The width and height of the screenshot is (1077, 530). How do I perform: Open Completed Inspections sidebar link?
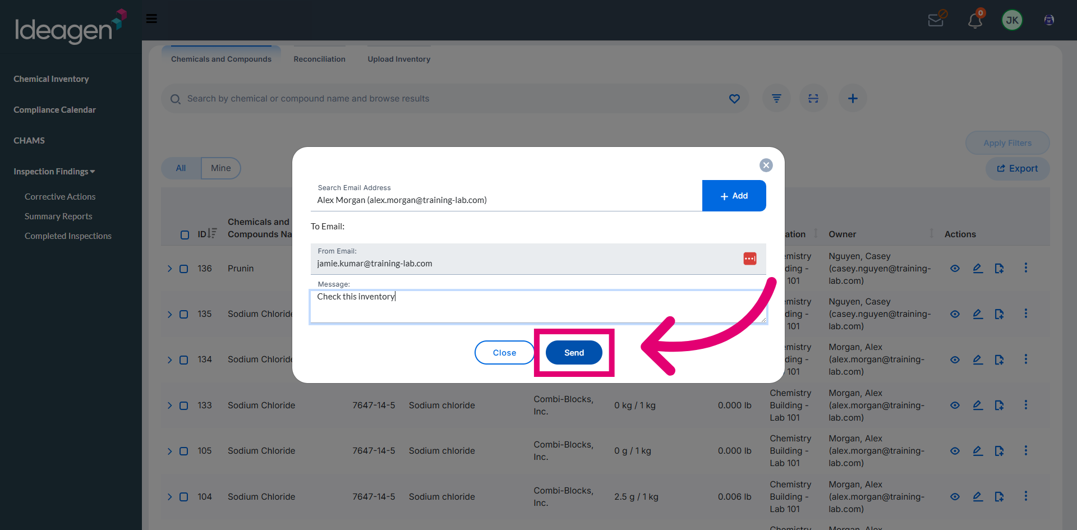(68, 236)
